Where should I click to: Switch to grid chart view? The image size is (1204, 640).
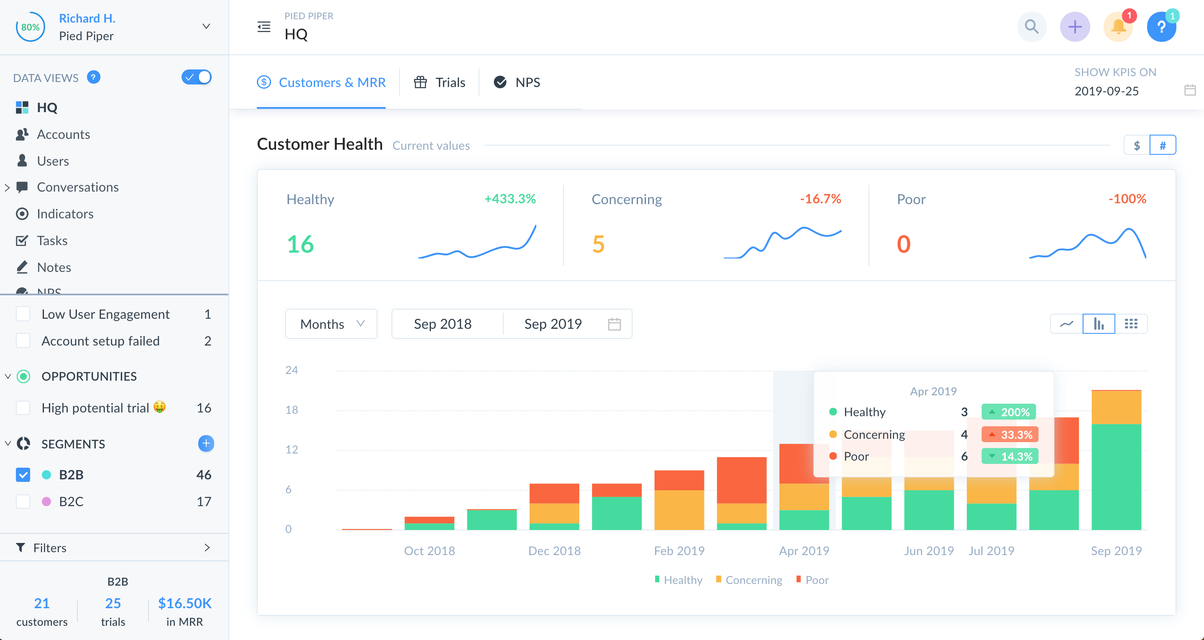point(1131,323)
